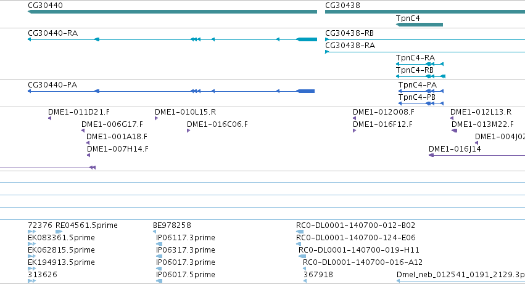This screenshot has height=284, width=525.
Task: Select the Dmel_neb_012541_0191_2129.3p label
Action: pyautogui.click(x=461, y=275)
